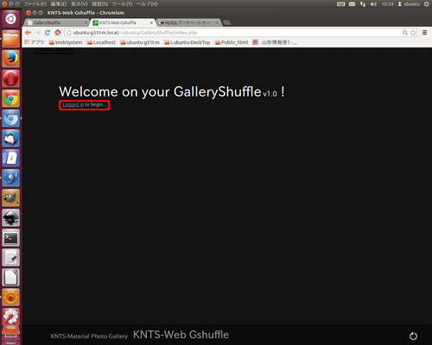Go back with the browser back arrow
The width and height of the screenshot is (432, 345).
click(28, 33)
